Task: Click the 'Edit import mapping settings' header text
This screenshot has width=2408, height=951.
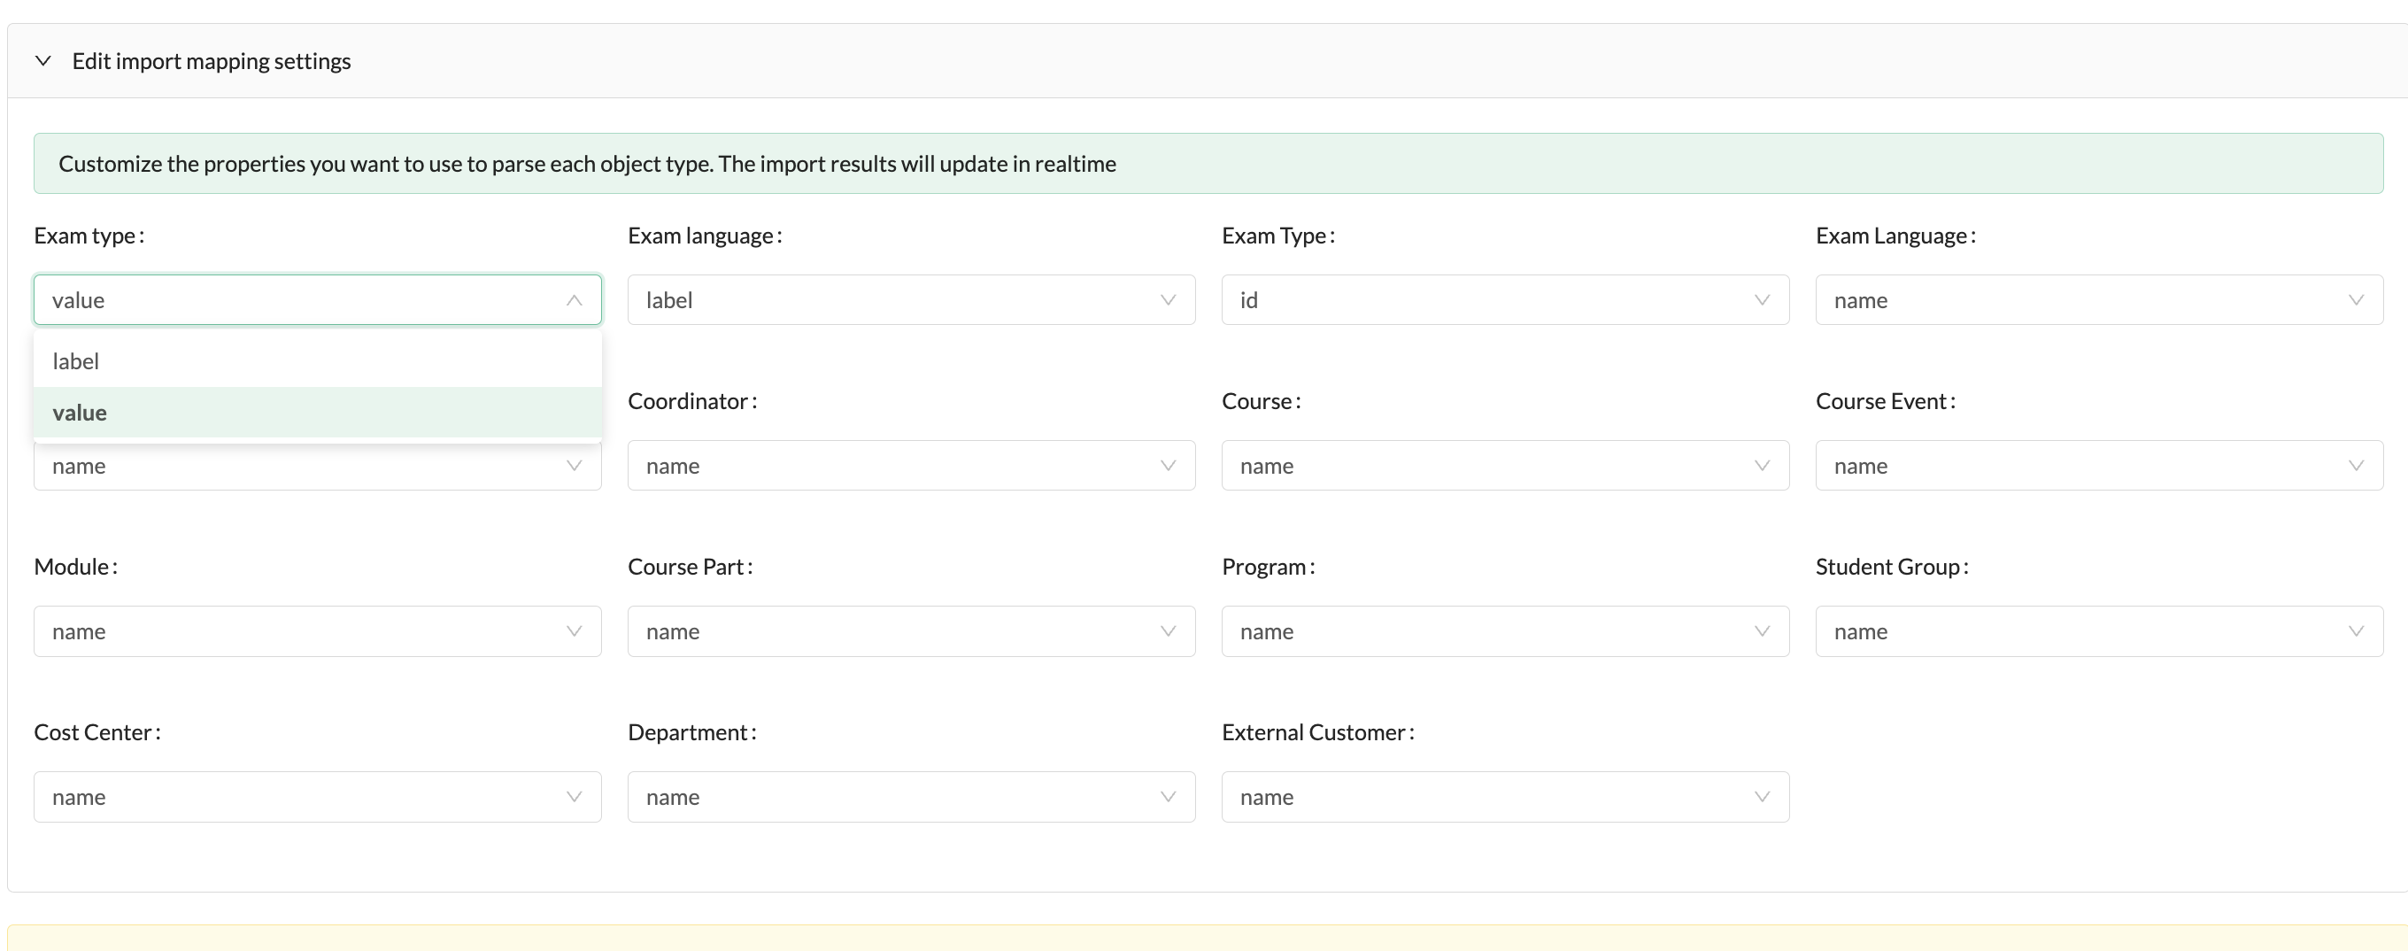Action: (x=212, y=61)
